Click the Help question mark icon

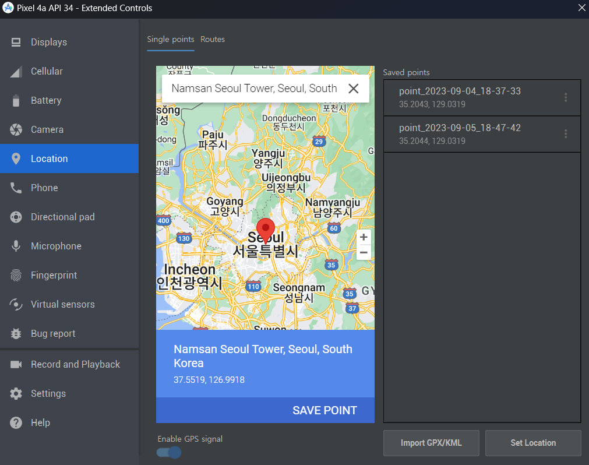16,422
